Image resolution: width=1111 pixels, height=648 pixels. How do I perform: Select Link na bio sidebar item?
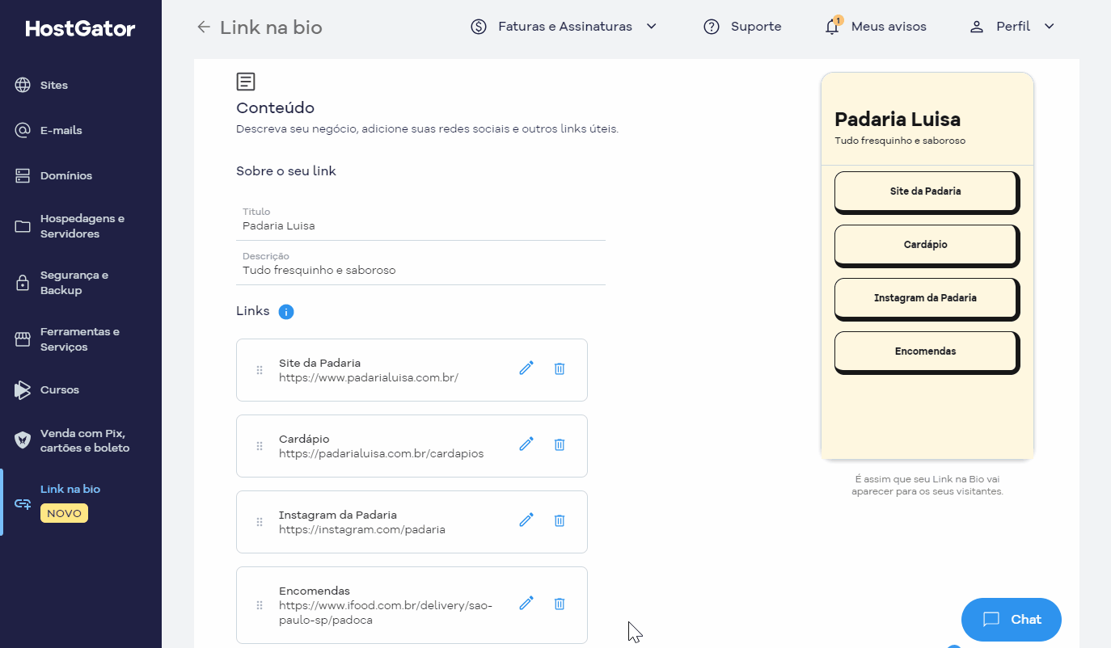point(70,489)
